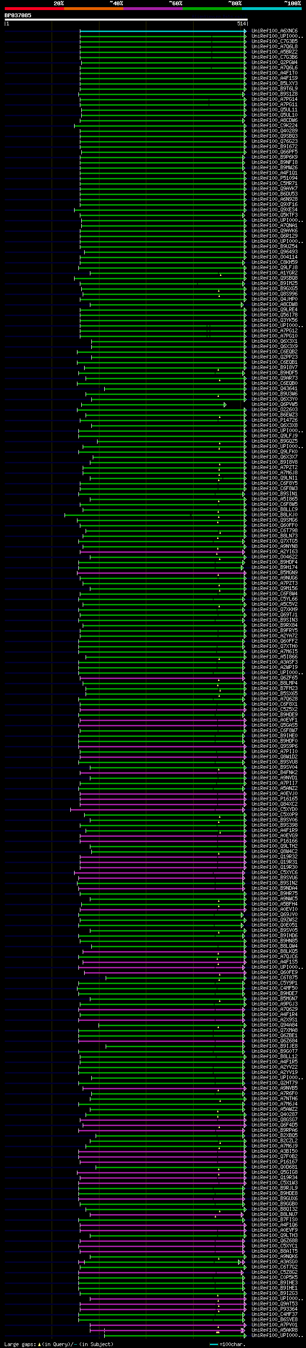Click hit label UniRef100_B6DU53
The height and width of the screenshot is (1348, 306).
pyautogui.click(x=274, y=194)
